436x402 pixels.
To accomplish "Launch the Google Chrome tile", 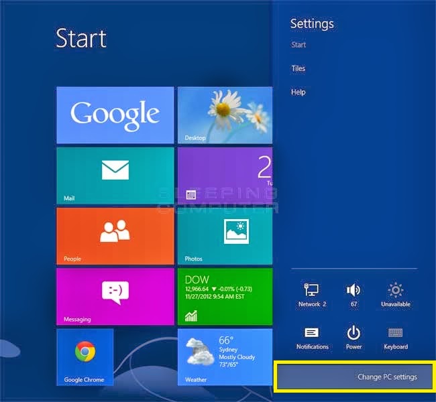I will tap(85, 357).
